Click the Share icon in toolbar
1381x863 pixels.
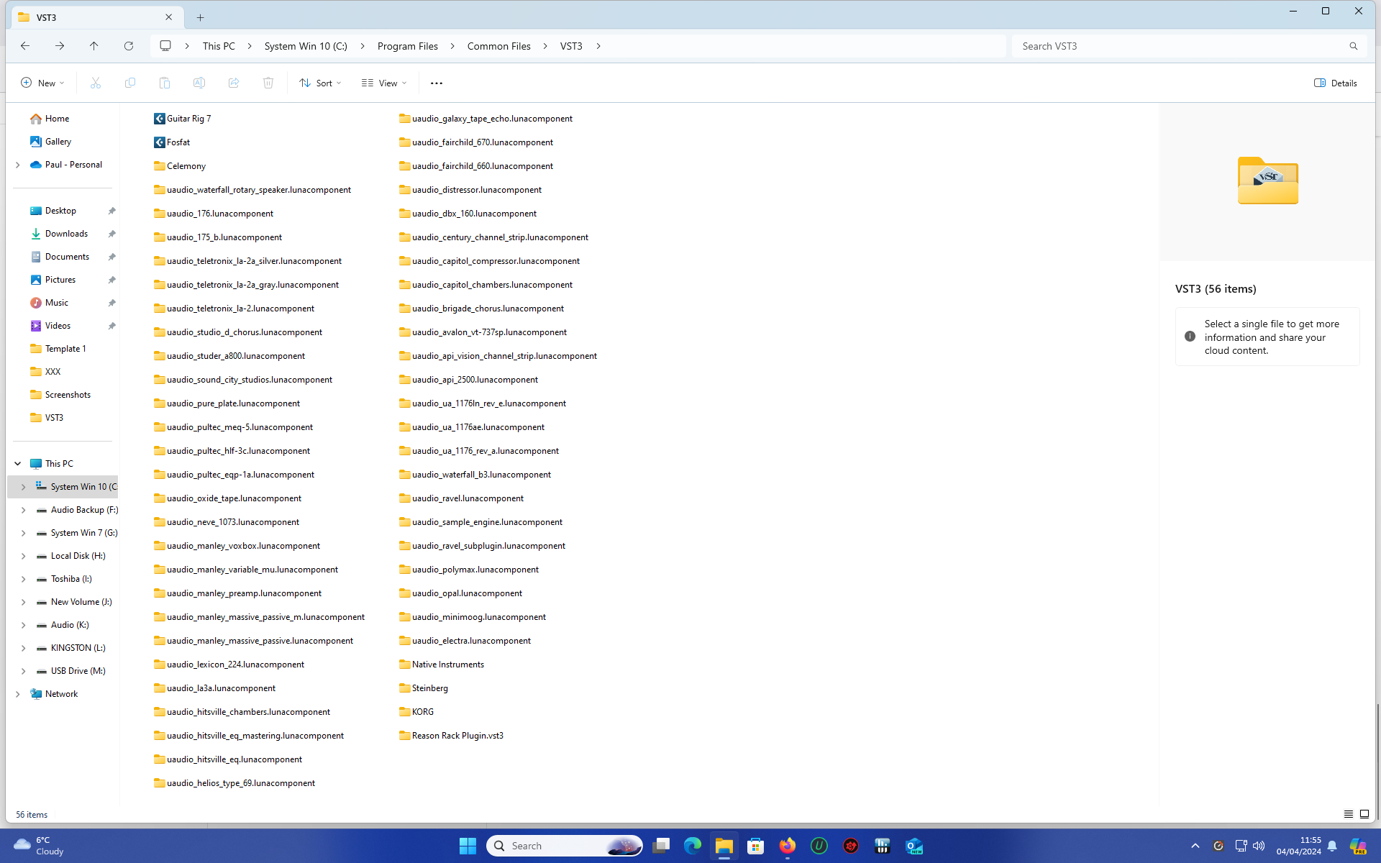coord(234,83)
